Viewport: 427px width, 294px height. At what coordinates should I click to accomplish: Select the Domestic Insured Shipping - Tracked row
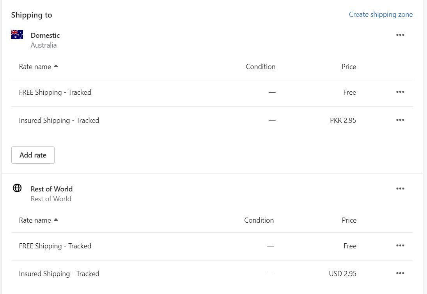coord(59,120)
